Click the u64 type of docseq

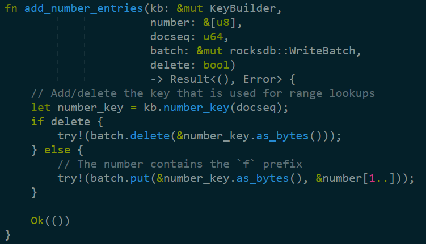213,37
